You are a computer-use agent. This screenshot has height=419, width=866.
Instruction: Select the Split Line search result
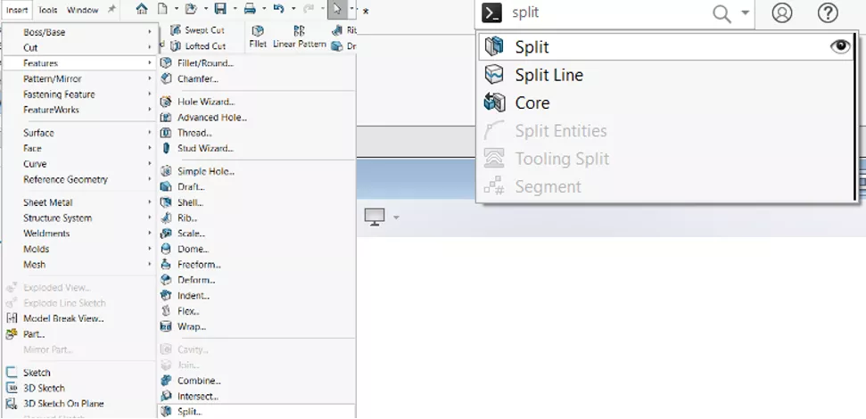coord(665,75)
